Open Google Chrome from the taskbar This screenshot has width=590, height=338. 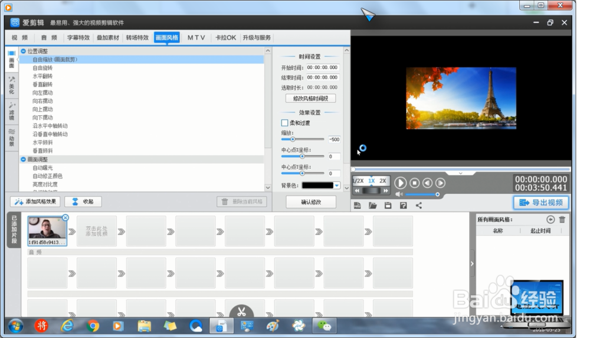pos(93,326)
